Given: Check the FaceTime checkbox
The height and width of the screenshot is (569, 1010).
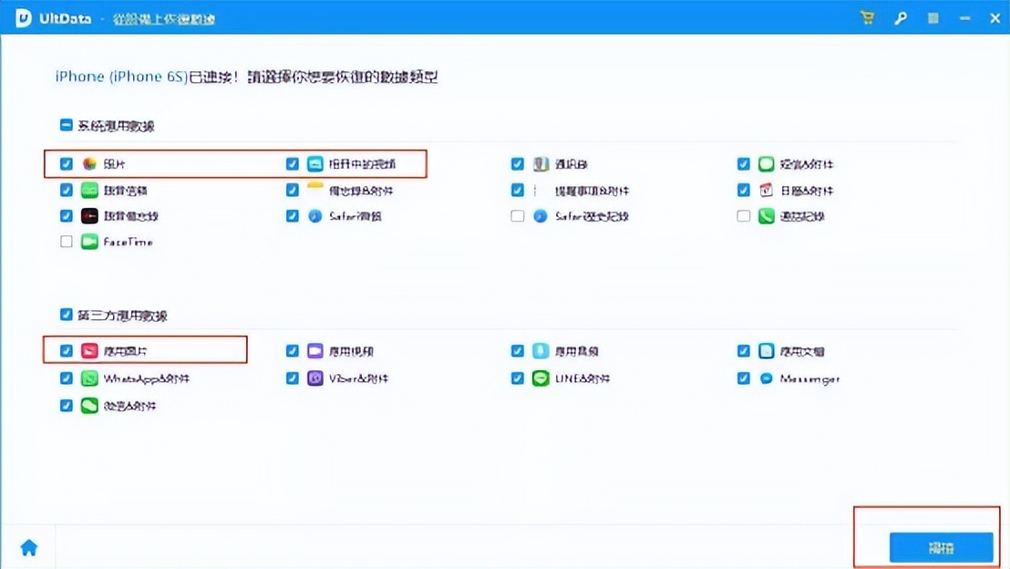Looking at the screenshot, I should (66, 242).
